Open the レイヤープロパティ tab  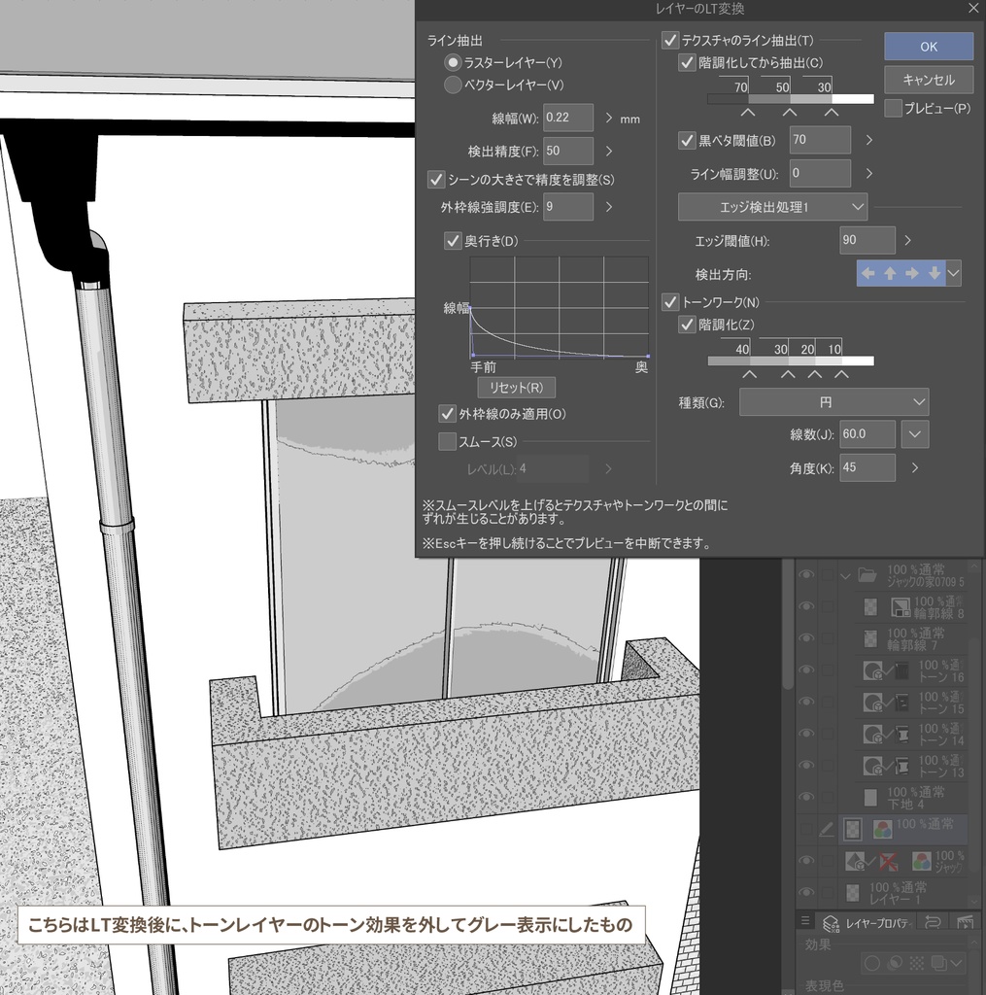(x=867, y=923)
